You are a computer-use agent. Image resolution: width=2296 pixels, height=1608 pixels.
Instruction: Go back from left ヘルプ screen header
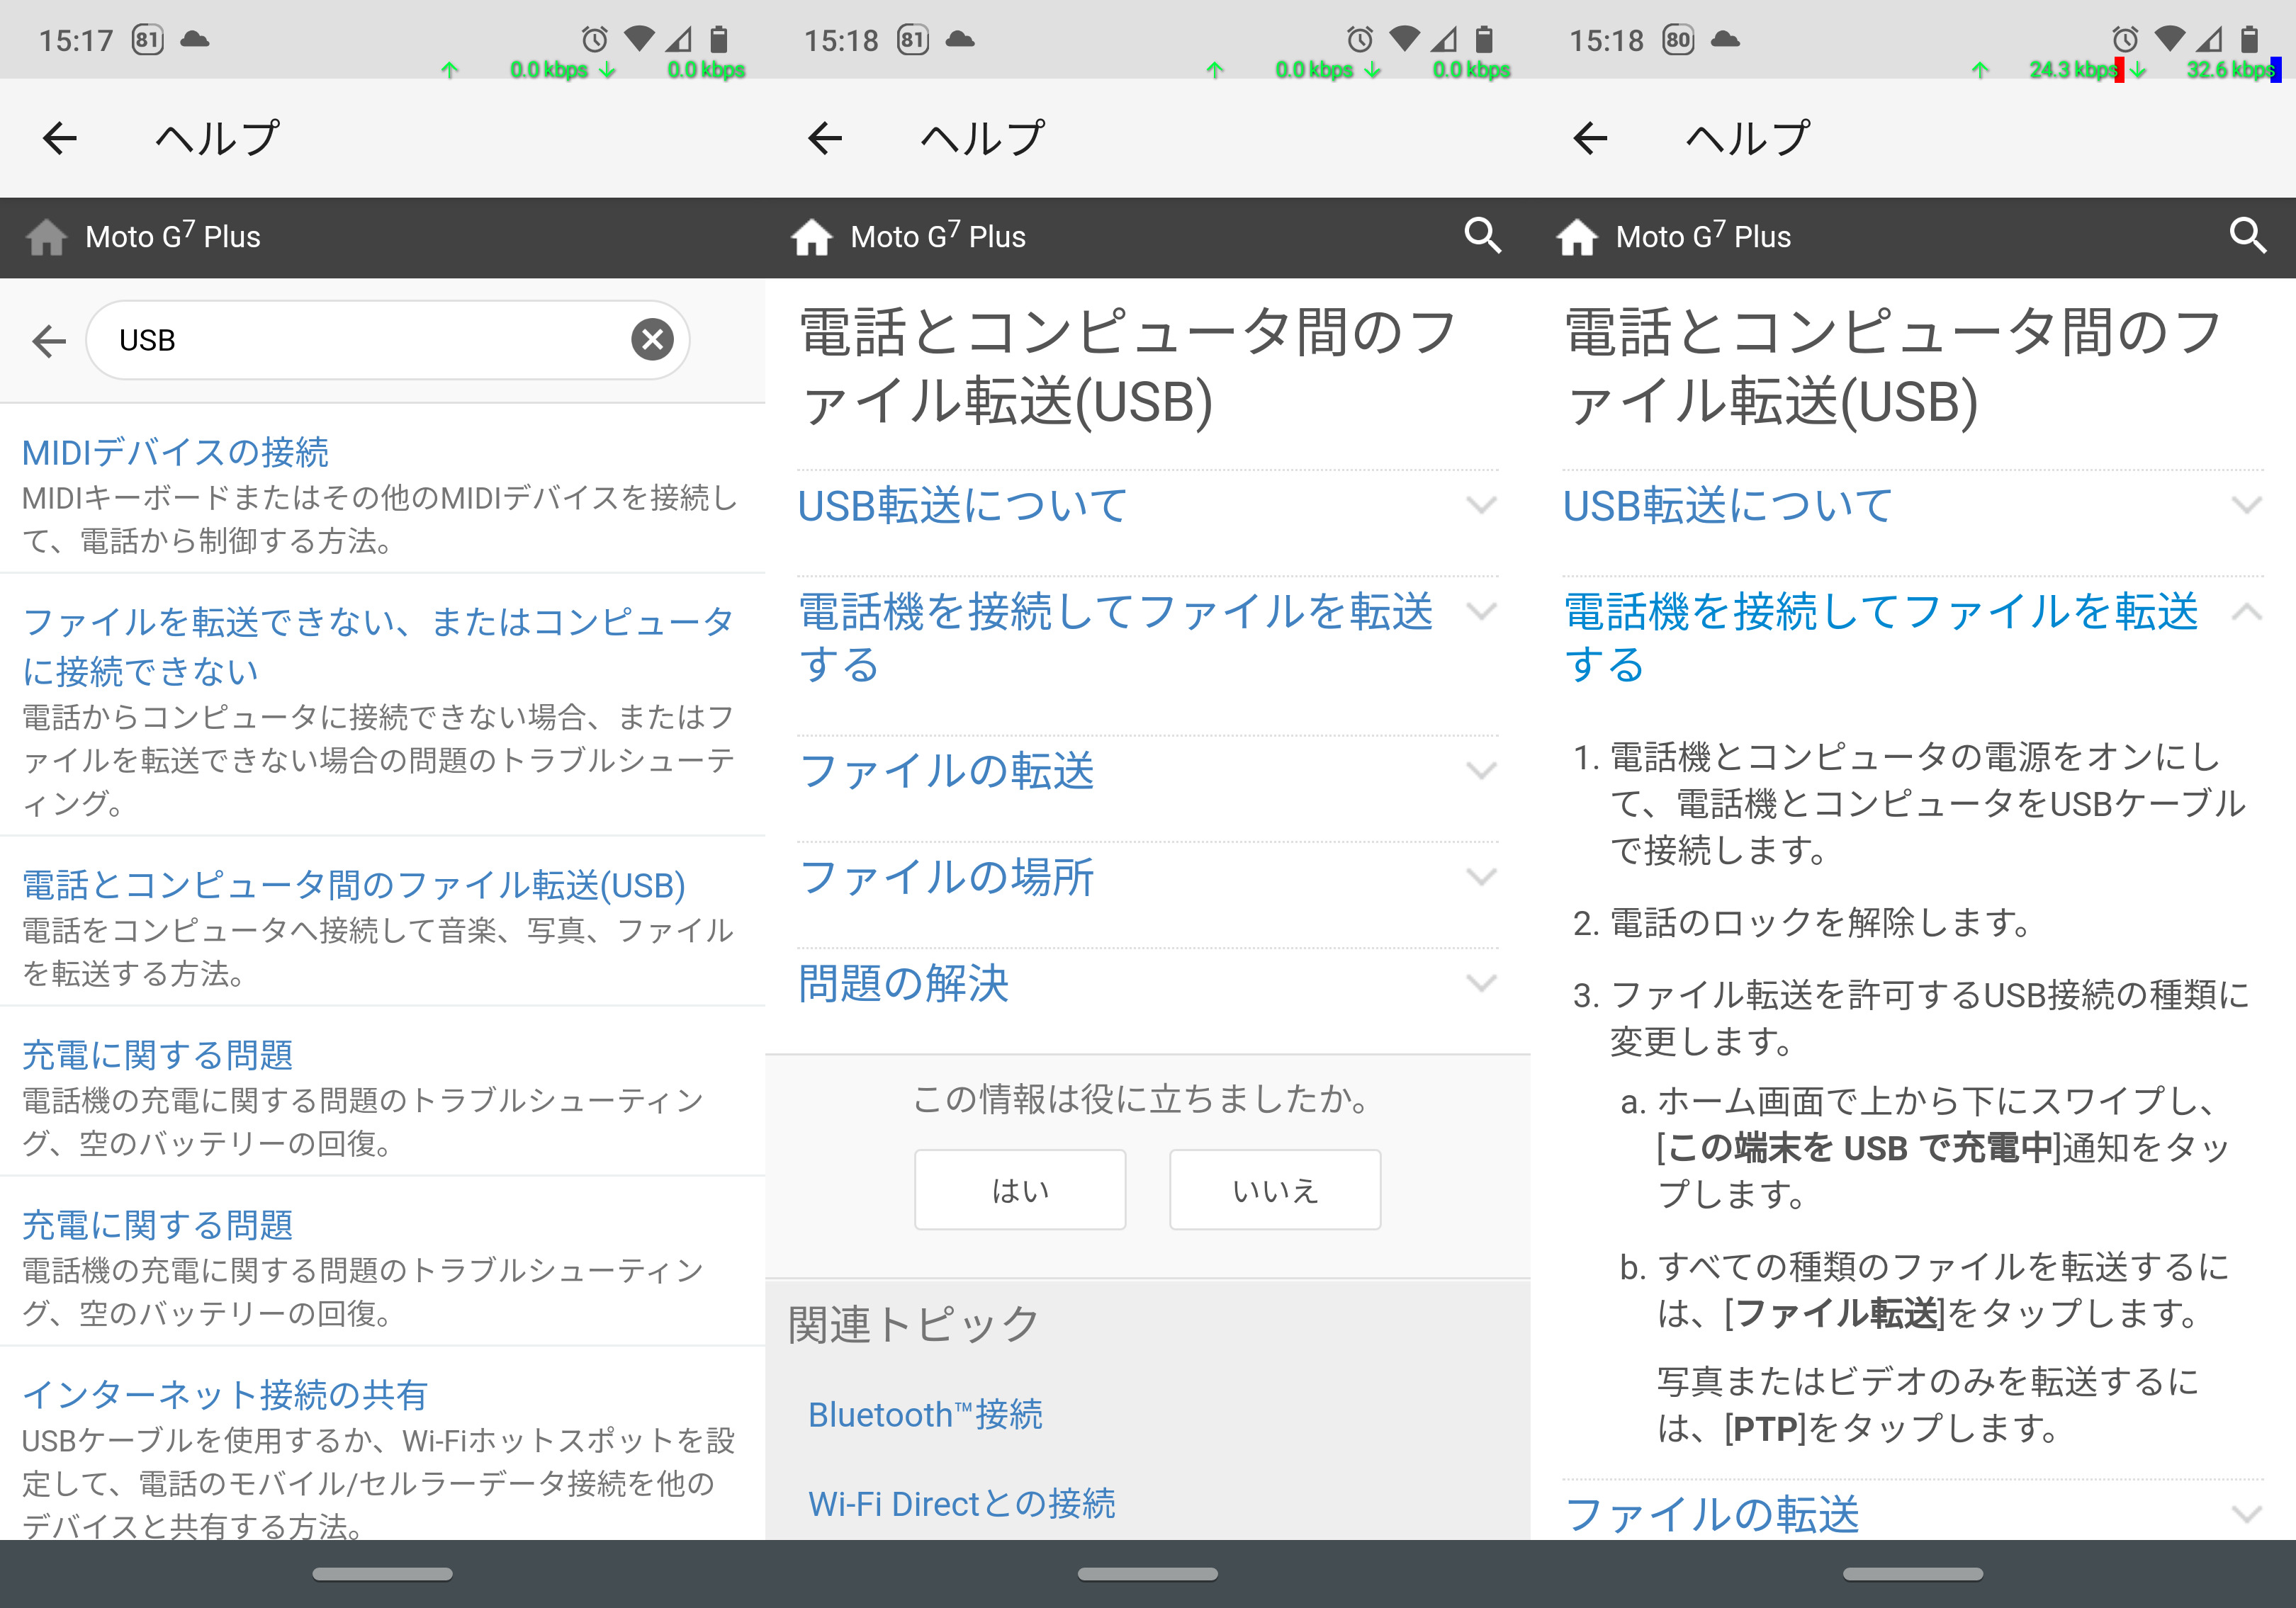pyautogui.click(x=60, y=138)
